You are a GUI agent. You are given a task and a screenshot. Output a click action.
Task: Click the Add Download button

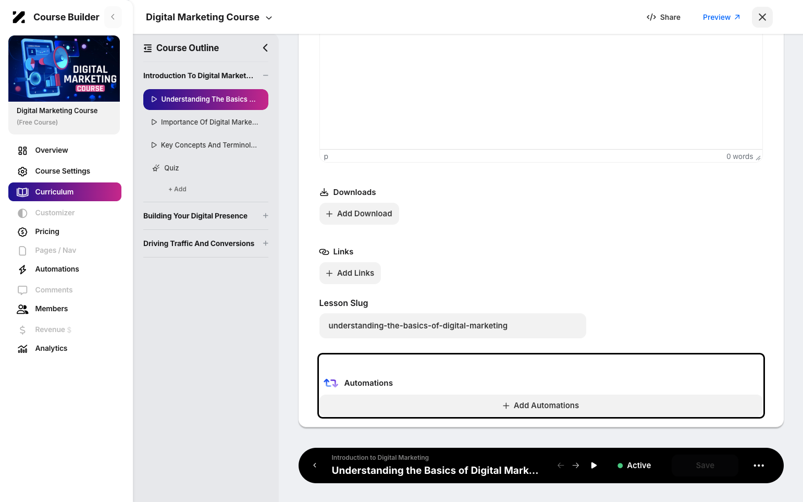(x=359, y=214)
